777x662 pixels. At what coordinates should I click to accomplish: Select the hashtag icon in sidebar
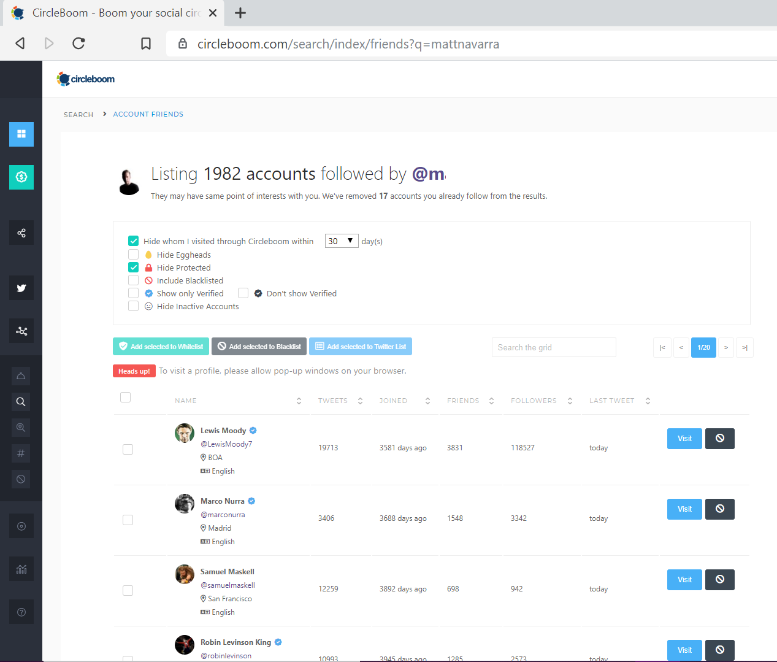(x=21, y=453)
